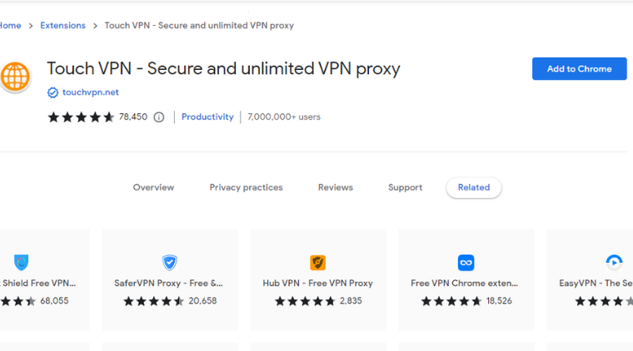Add Touch VPN to Chrome
Screen dimensions: 633x351
(580, 69)
